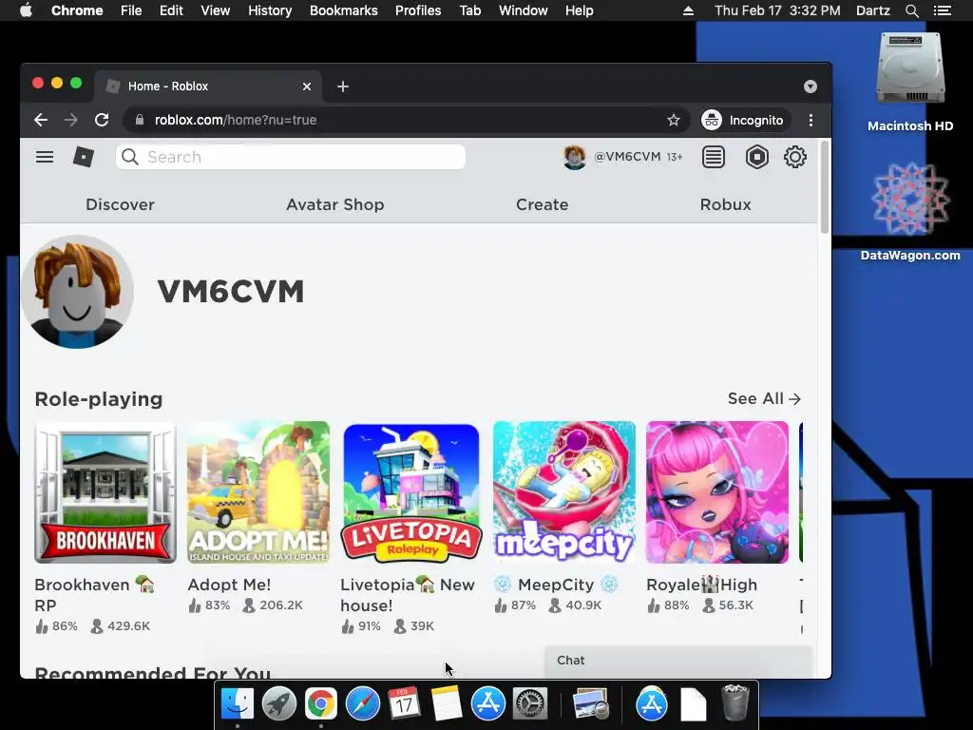Image resolution: width=973 pixels, height=730 pixels.
Task: Click the Brookhaven 429.6K players count
Action: point(121,625)
